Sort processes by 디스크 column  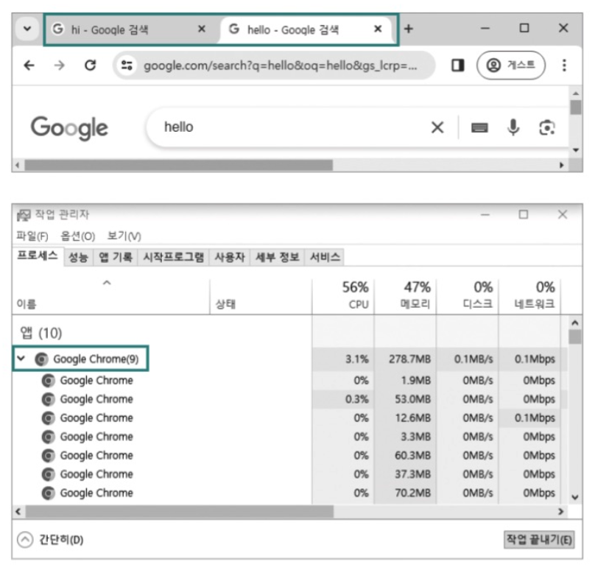pyautogui.click(x=468, y=297)
